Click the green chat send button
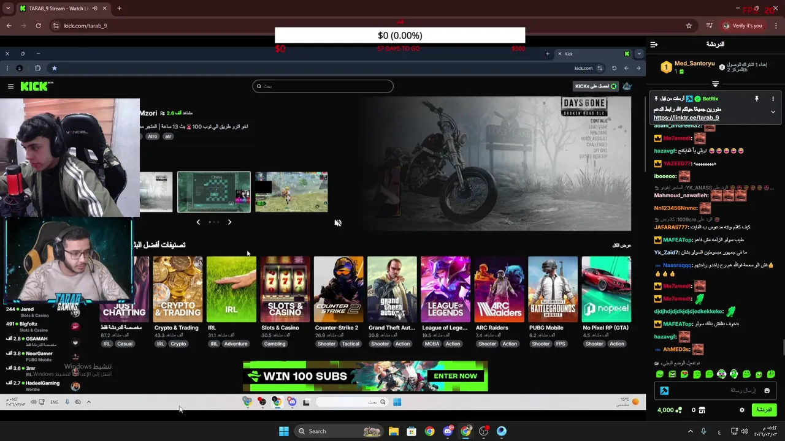The width and height of the screenshot is (785, 441). point(764,410)
